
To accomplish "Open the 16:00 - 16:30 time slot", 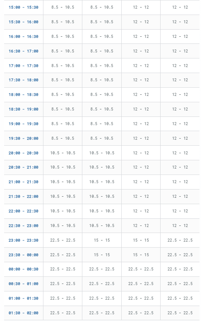I will [x=24, y=37].
